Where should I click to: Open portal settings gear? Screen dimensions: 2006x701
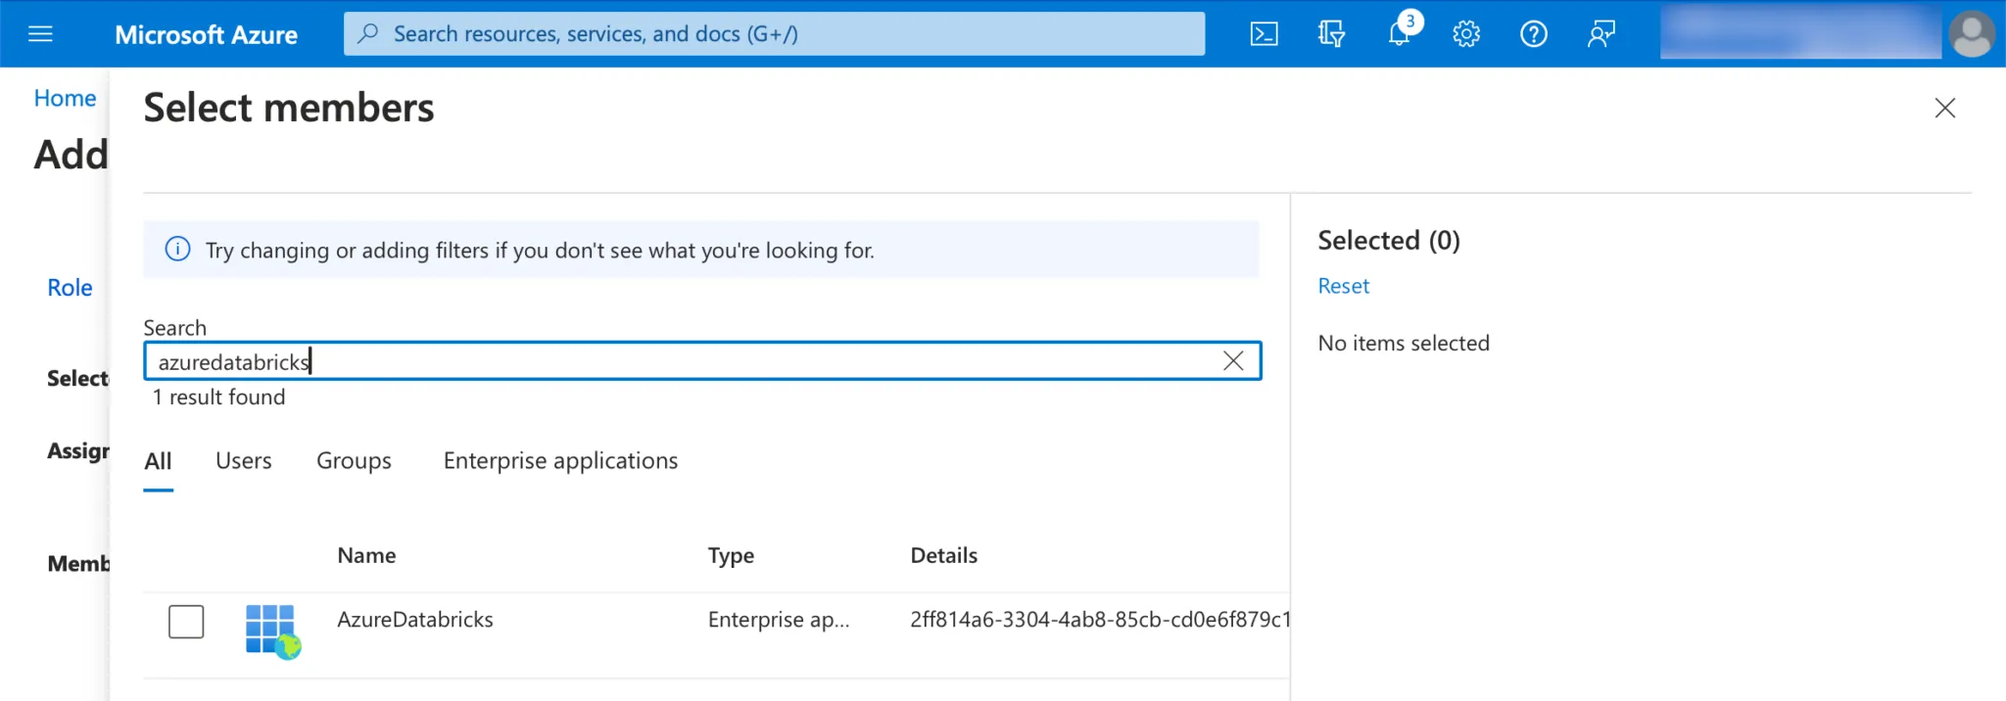1466,34
